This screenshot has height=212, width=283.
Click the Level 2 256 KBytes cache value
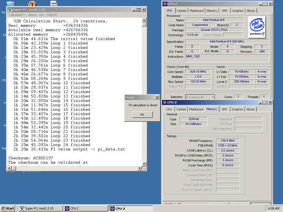click(x=242, y=81)
